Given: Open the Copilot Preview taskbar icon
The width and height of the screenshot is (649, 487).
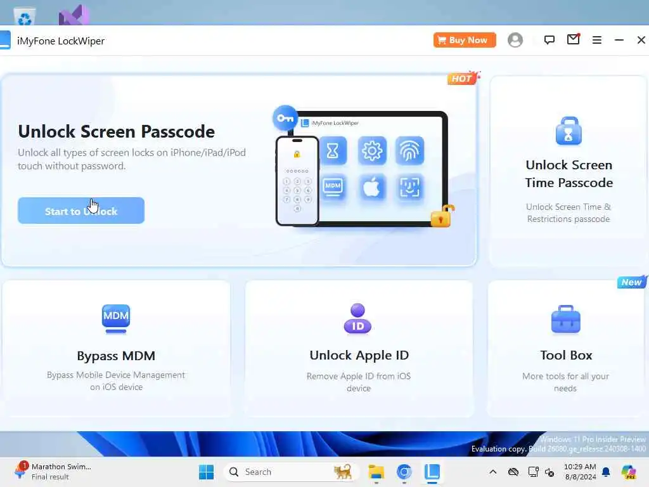Looking at the screenshot, I should click(629, 472).
